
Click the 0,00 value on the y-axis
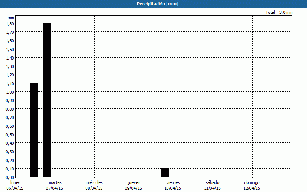pyautogui.click(x=10, y=177)
